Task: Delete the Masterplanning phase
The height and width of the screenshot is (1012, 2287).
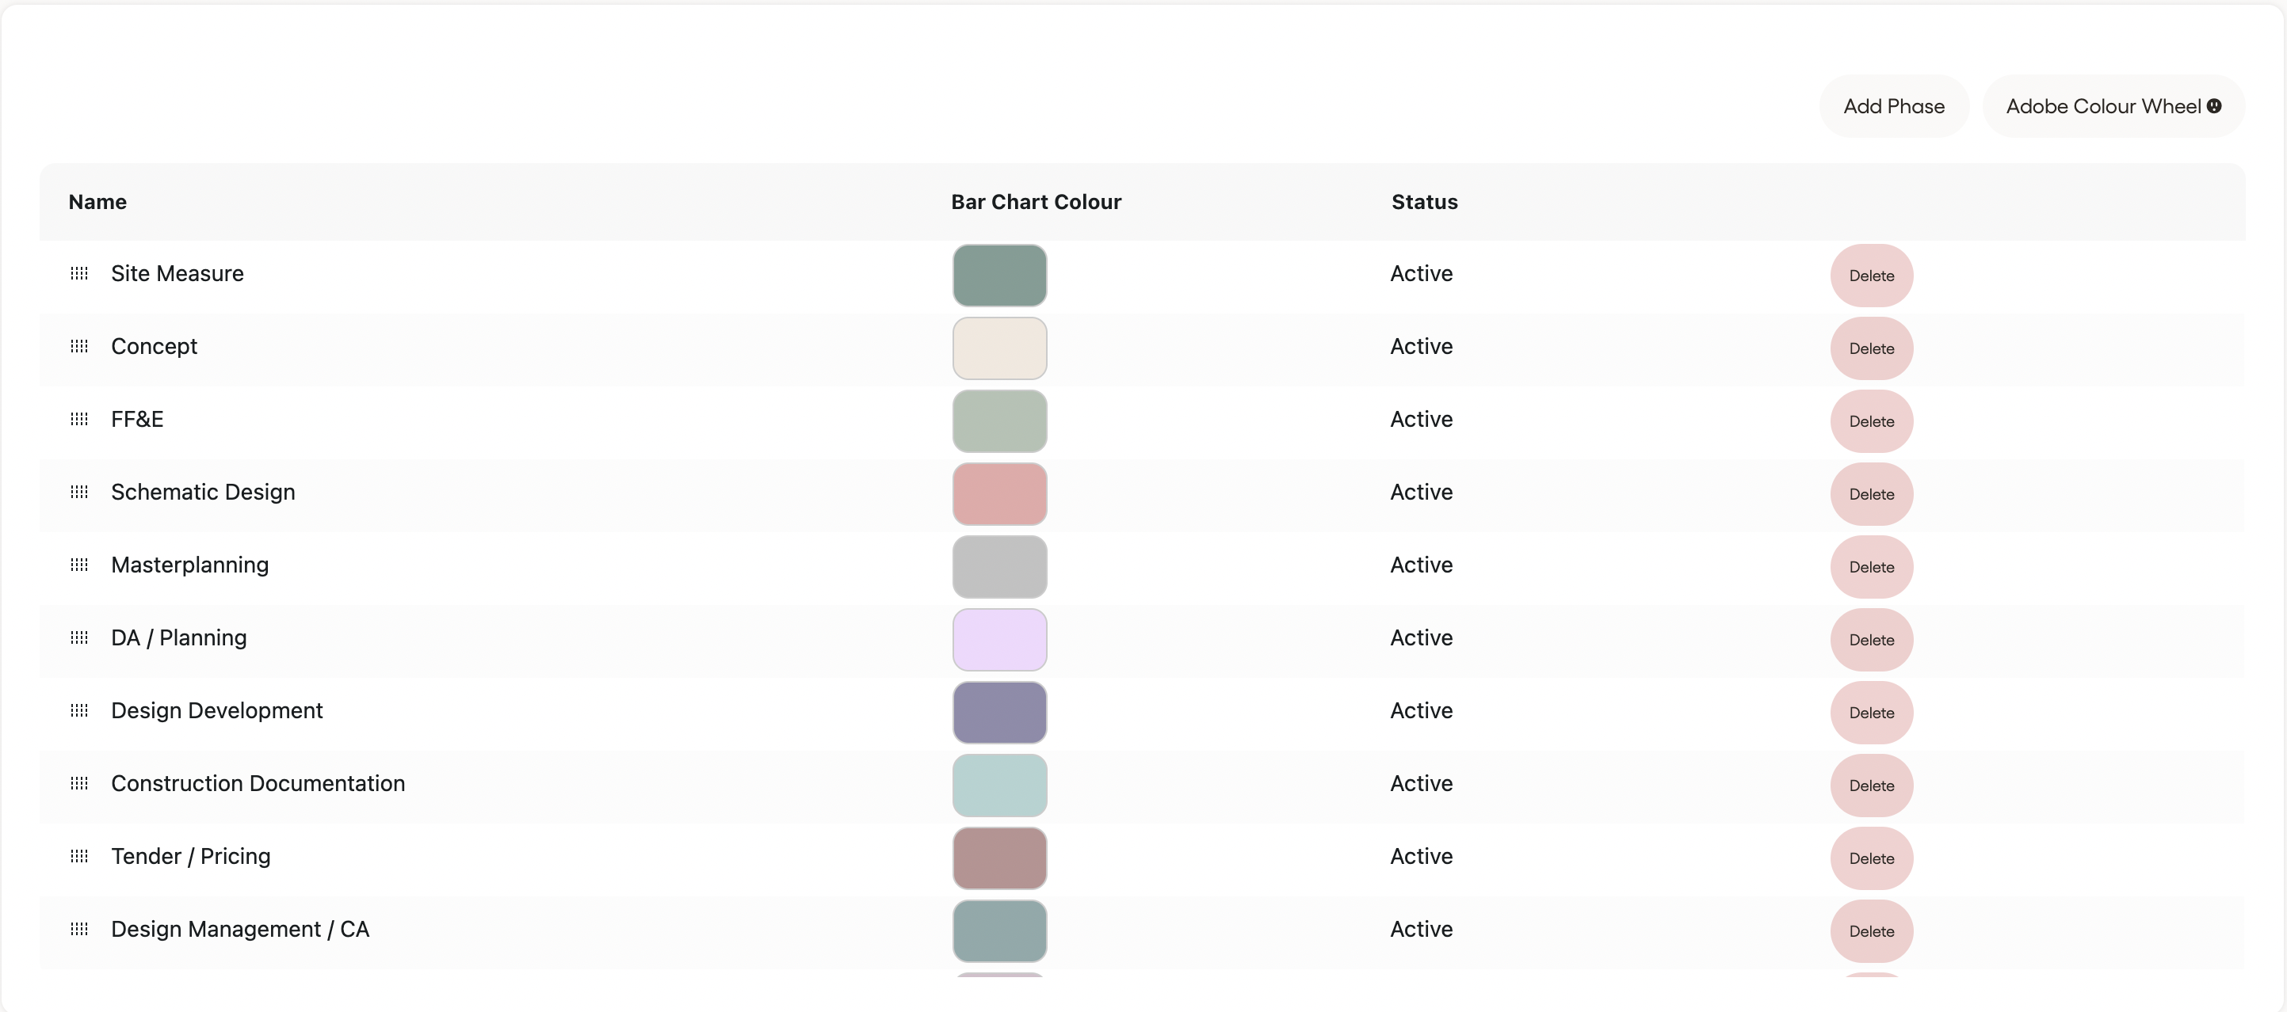Action: [x=1872, y=566]
